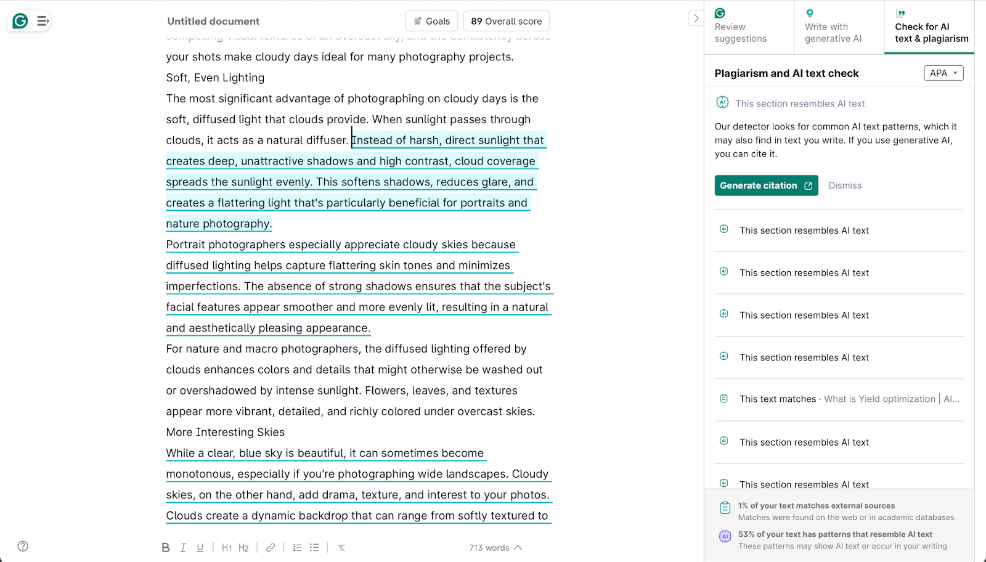Expand the first collapsed 'This section resembles AI text' card
Viewport: 986px width, 562px height.
[839, 230]
